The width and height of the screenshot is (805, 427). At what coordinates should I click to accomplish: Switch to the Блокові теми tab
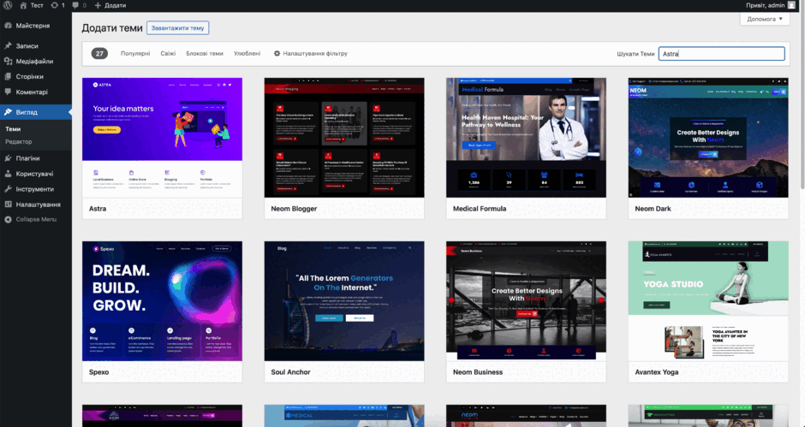click(x=205, y=53)
